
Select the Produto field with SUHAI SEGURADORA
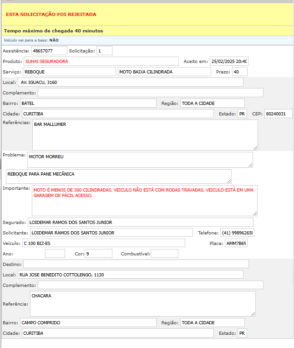(x=101, y=61)
